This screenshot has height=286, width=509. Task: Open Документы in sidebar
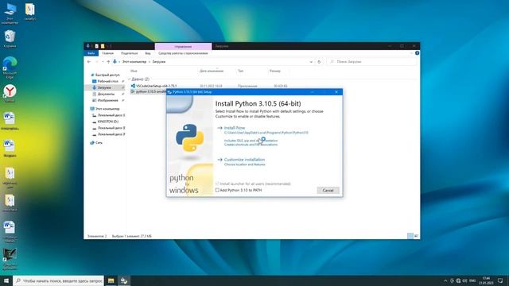coord(106,94)
